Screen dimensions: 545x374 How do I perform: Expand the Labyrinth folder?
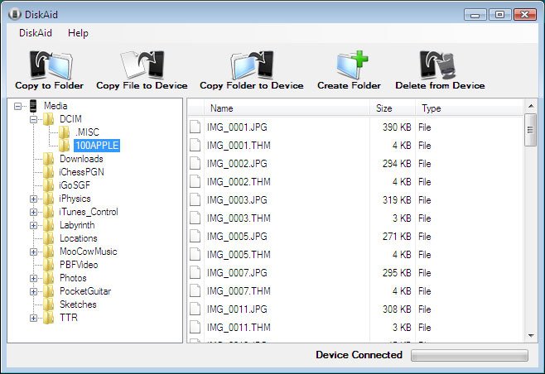[x=33, y=225]
